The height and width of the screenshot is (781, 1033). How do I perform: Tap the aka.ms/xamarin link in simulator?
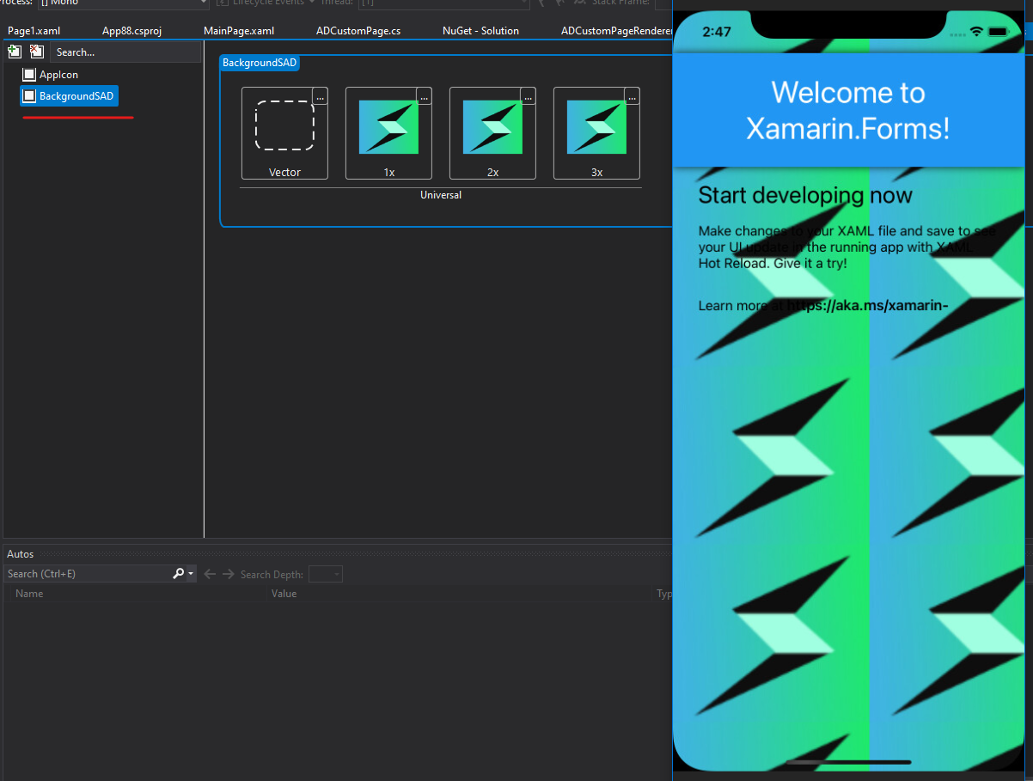point(867,306)
